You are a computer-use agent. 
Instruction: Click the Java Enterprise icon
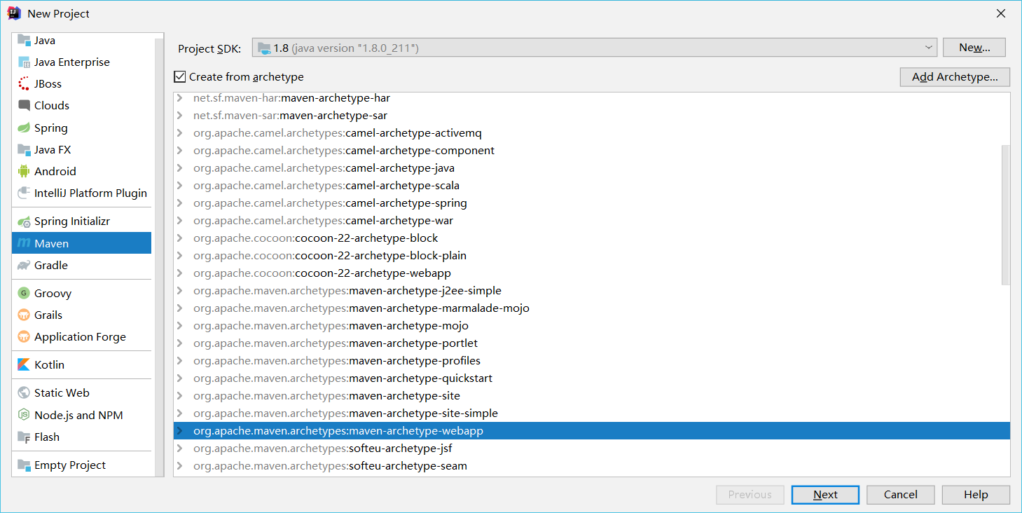[x=25, y=62]
